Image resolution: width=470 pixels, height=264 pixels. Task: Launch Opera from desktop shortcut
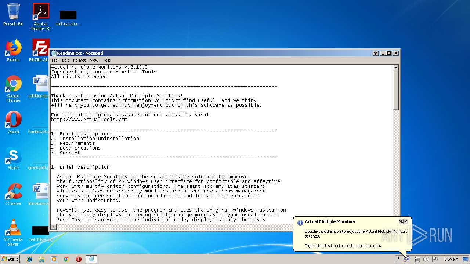[x=13, y=122]
